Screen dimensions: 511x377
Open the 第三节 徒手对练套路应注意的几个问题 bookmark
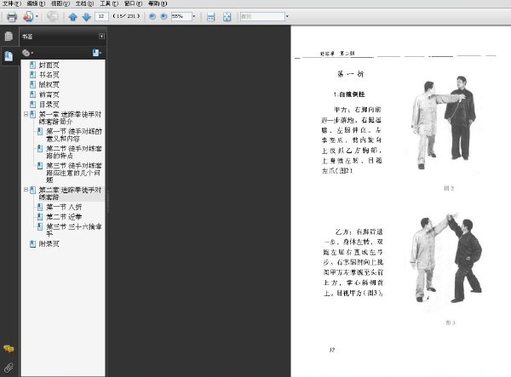point(74,173)
